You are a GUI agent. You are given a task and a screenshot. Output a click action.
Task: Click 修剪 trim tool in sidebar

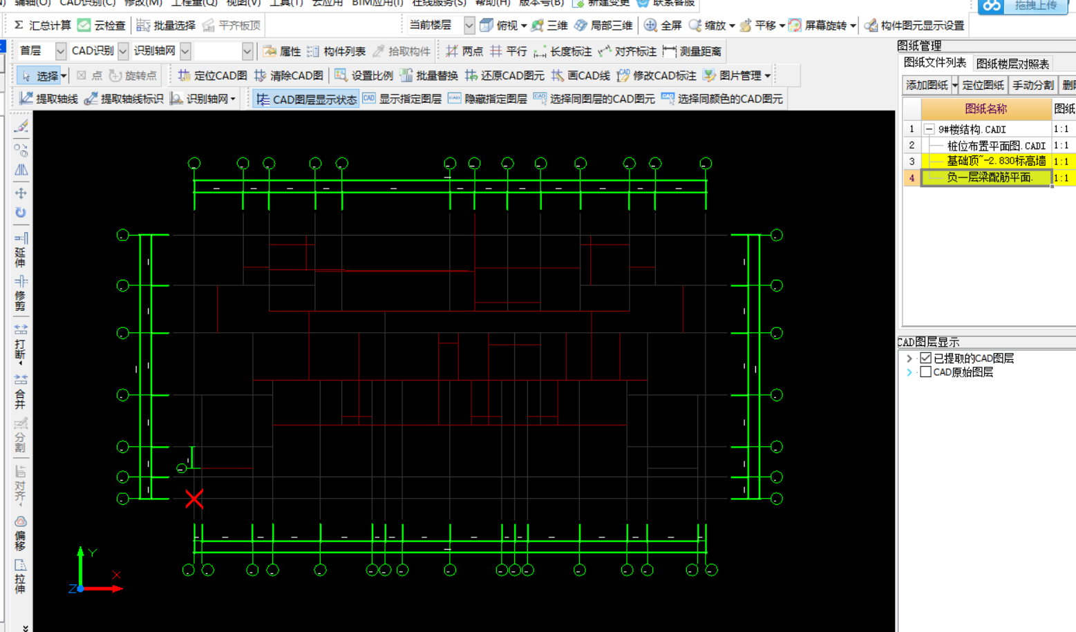tap(21, 294)
